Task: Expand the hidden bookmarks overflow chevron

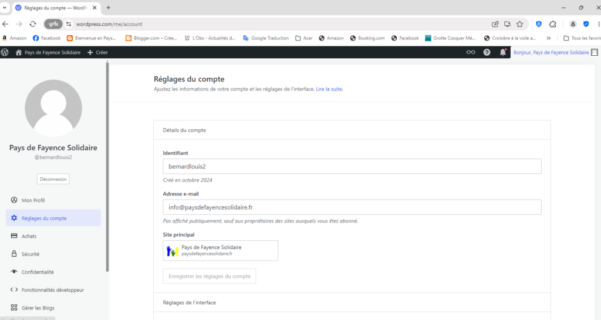Action: pos(548,38)
